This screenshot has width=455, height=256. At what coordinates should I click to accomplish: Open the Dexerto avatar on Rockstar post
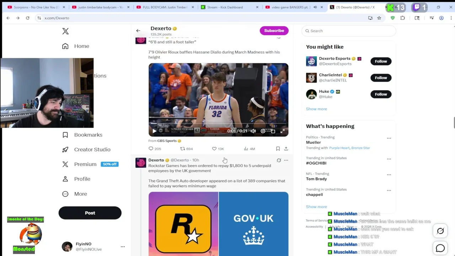141,163
